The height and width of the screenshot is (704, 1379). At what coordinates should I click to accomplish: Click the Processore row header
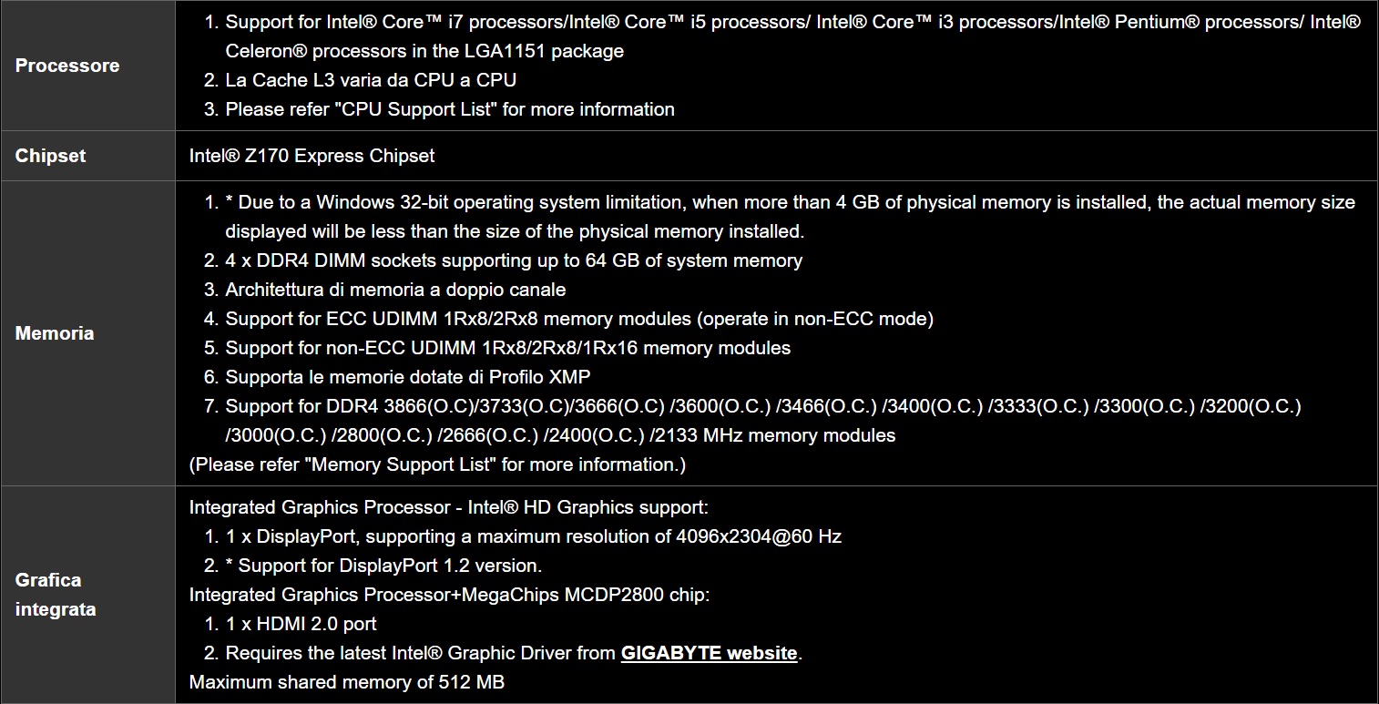tap(67, 66)
